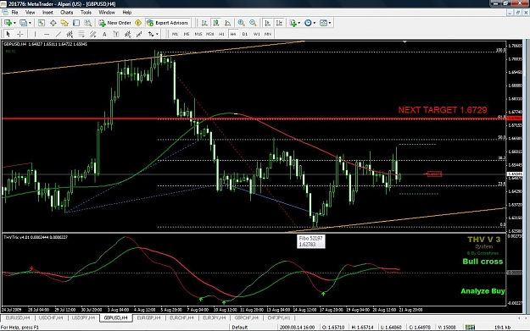The height and width of the screenshot is (331, 530).
Task: Select the Text Label 'T' tool
Action: point(116,34)
